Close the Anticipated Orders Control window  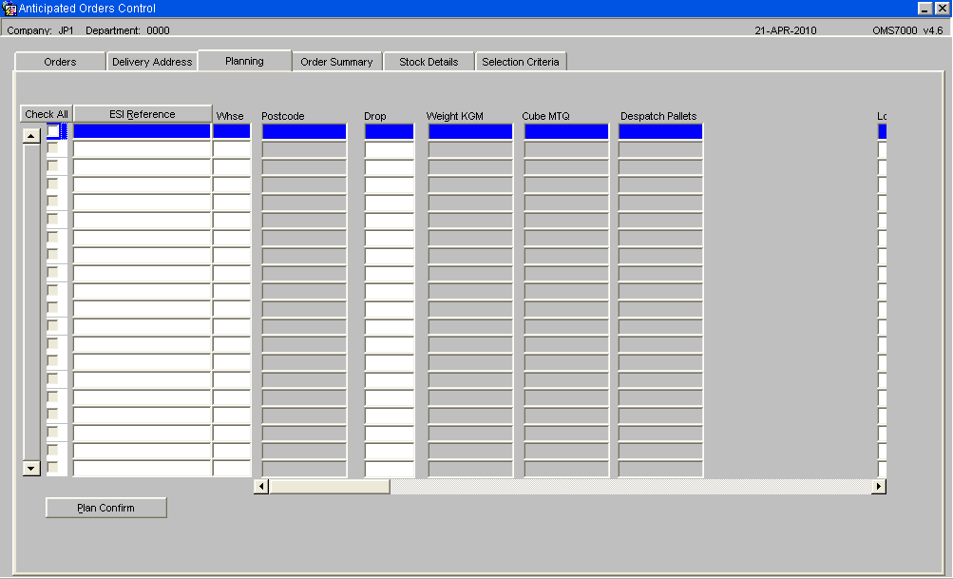(942, 9)
